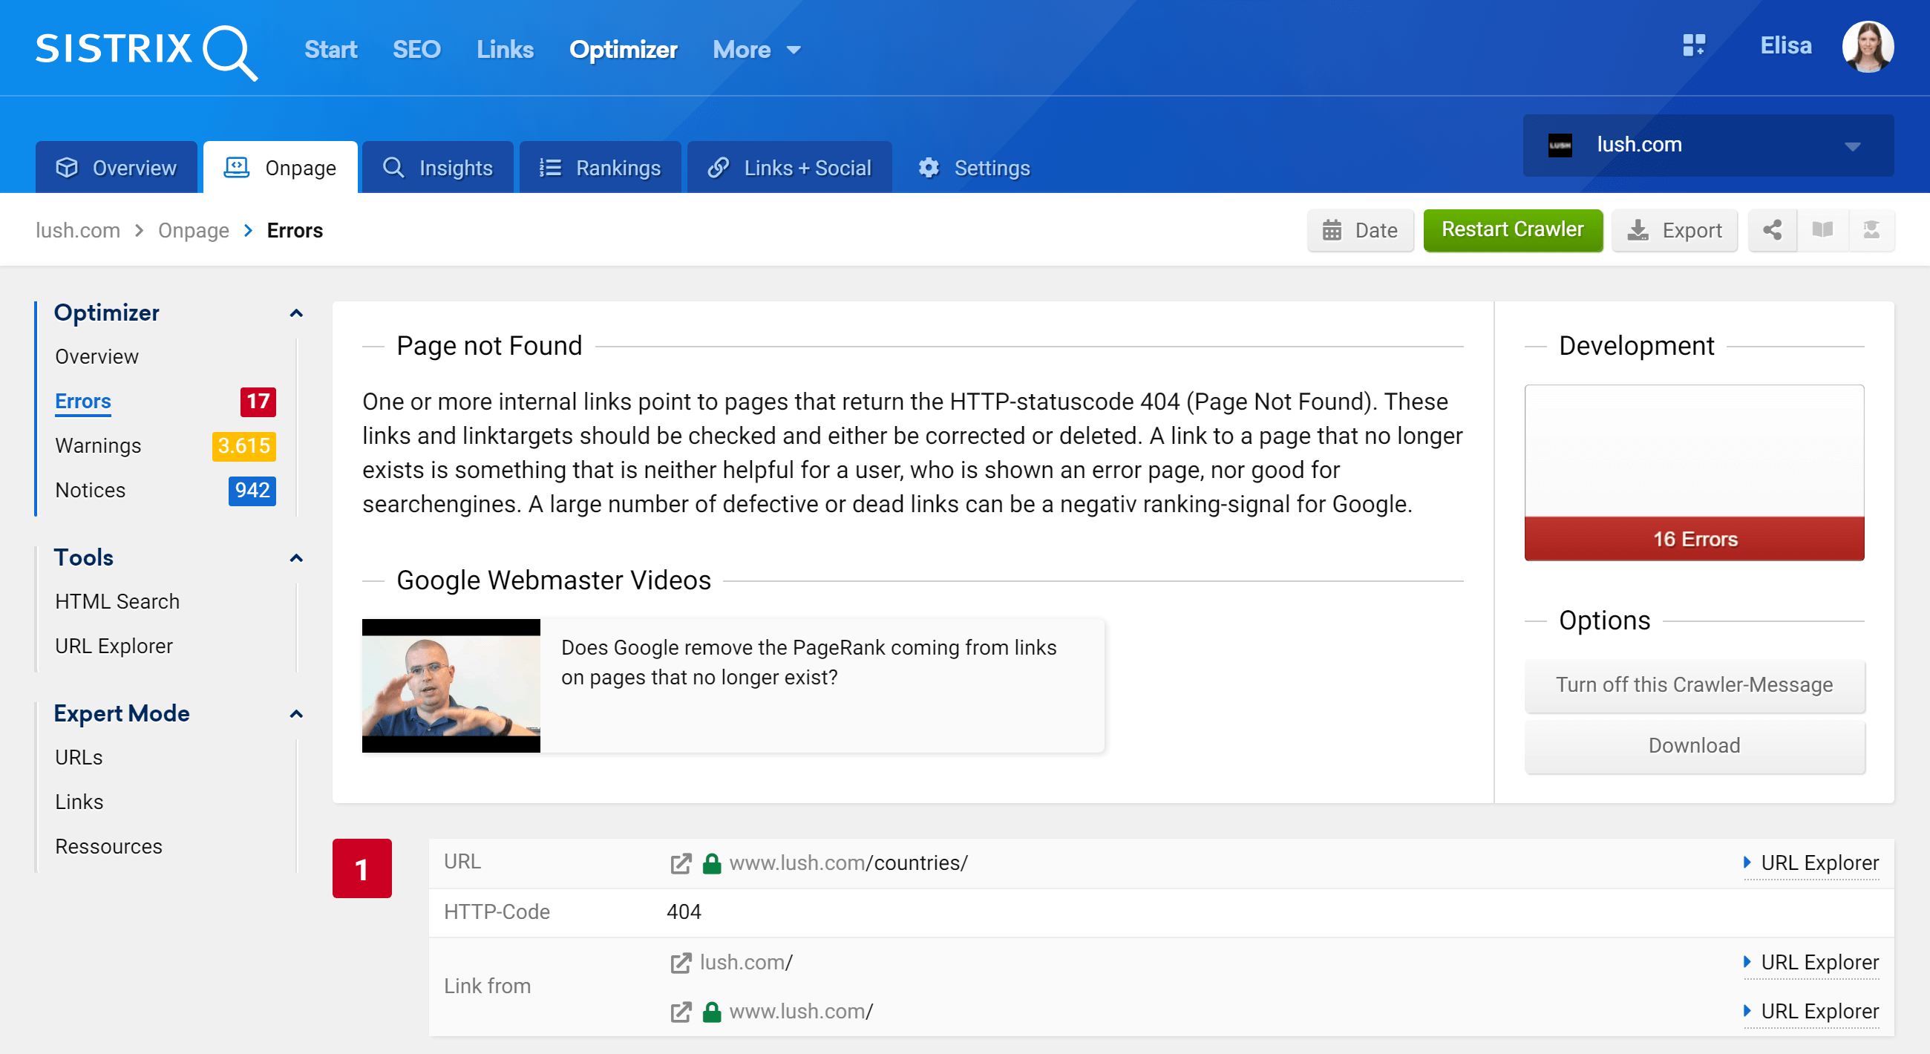Select Errors in the sidebar
1930x1054 pixels.
point(82,402)
